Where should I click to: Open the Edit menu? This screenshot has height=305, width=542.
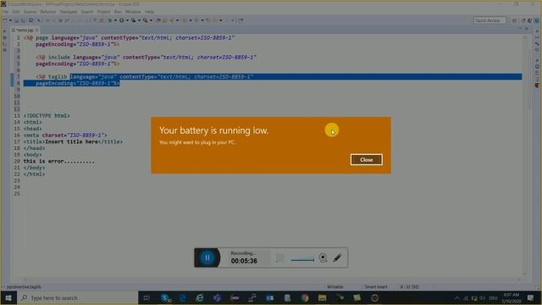(16, 12)
